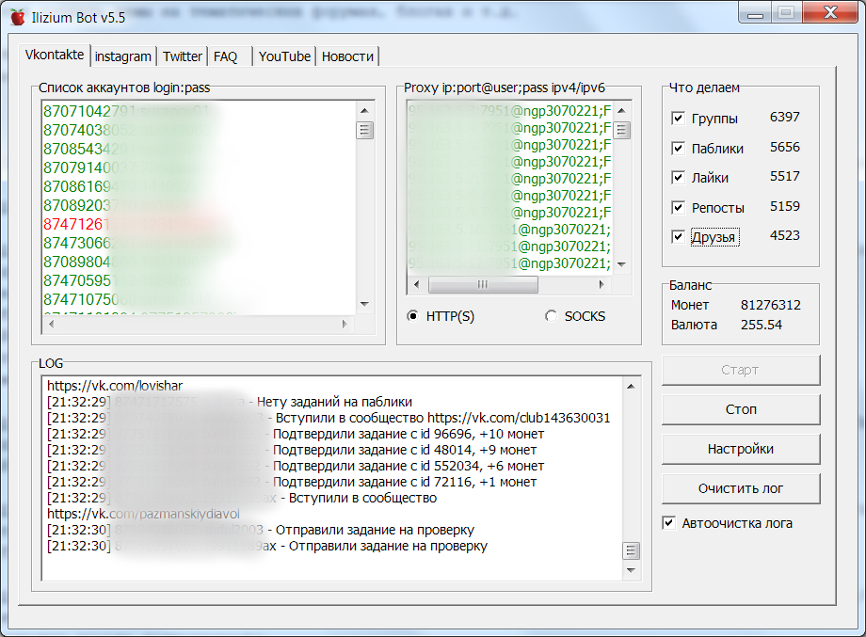Click the Группы count 6397
866x637 pixels.
coord(785,117)
